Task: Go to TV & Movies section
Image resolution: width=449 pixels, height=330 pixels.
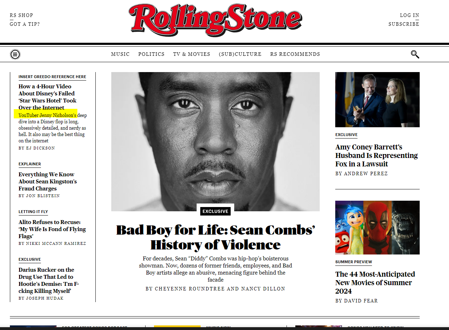Action: (192, 54)
